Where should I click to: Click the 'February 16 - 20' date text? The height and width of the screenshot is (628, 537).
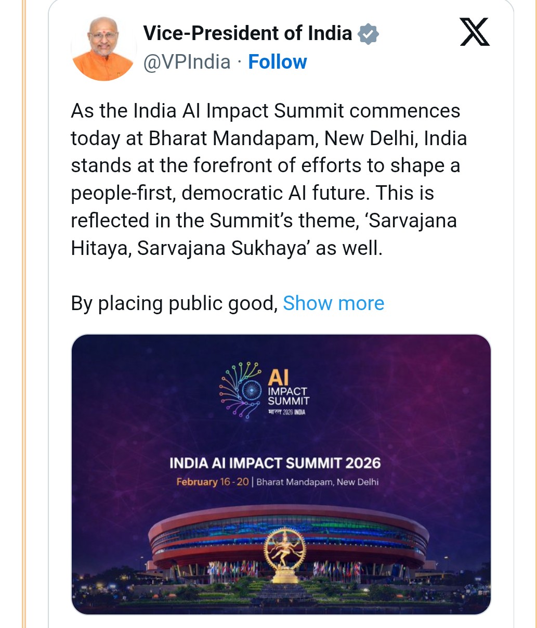pos(212,482)
